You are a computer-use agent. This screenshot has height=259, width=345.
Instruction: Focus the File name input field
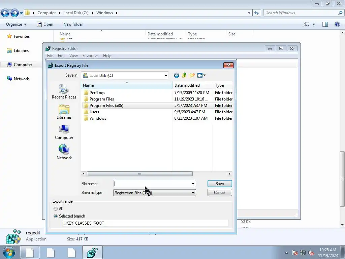[x=154, y=184]
